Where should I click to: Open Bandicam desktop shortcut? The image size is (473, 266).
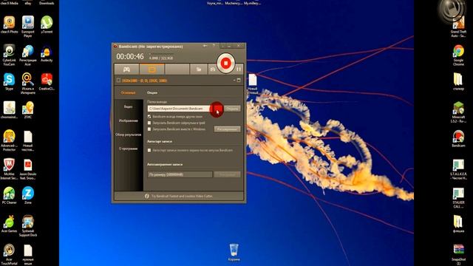458,139
